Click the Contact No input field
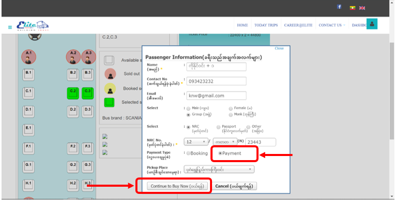 point(216,81)
